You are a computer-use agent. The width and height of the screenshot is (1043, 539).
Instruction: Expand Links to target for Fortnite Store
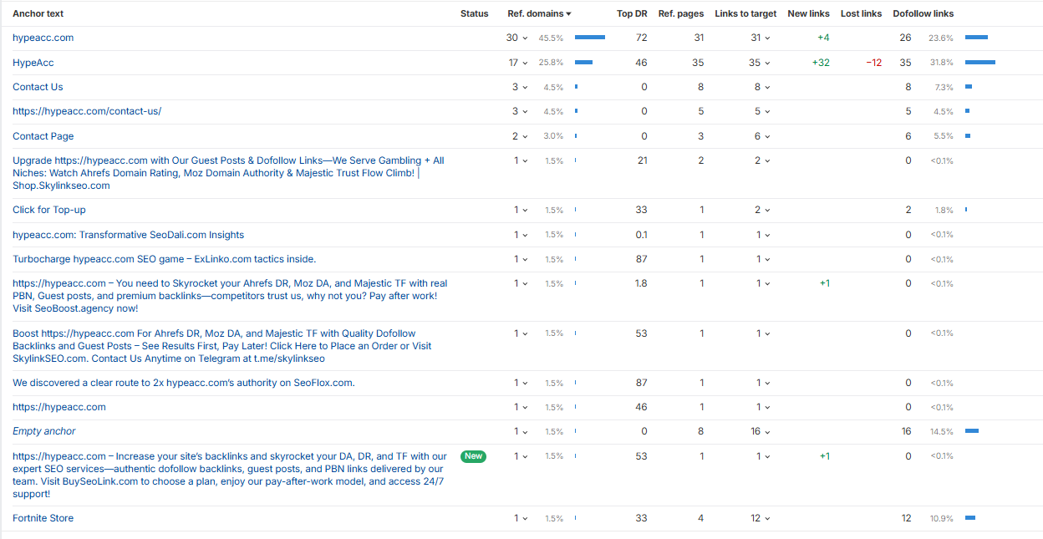click(x=760, y=518)
